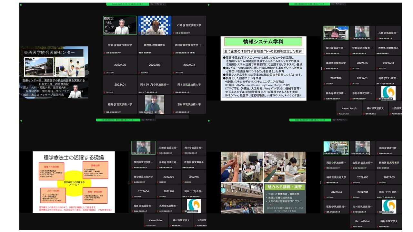Click green encryption shield in bottom-left window

pyautogui.click(x=21, y=121)
